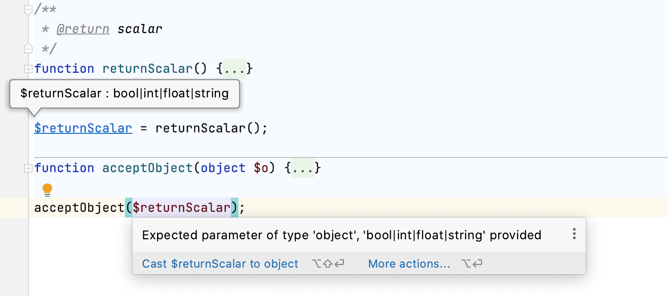Image resolution: width=668 pixels, height=296 pixels.
Task: Click the highlighted $returnScalar argument
Action: pos(181,208)
